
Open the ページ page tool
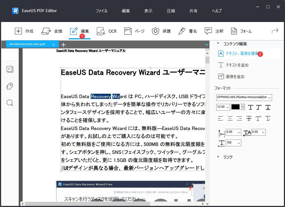[134, 31]
